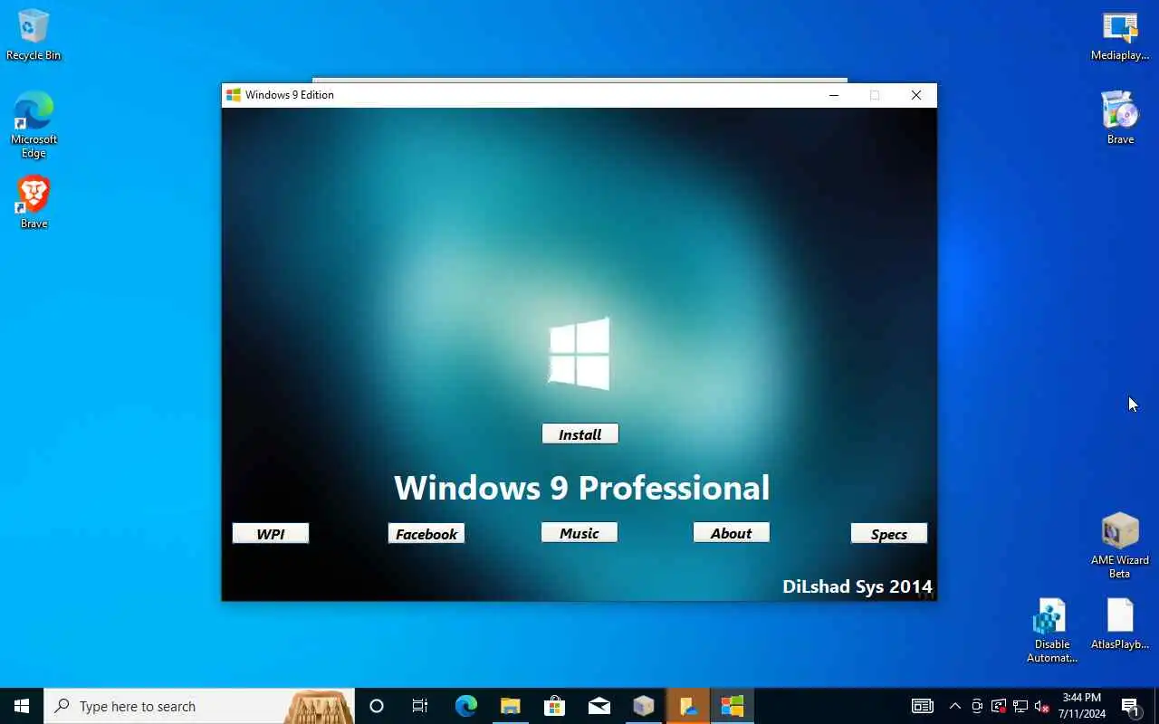This screenshot has width=1159, height=724.
Task: Open Task View on the taskbar
Action: pos(420,706)
